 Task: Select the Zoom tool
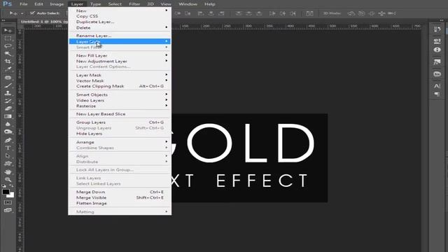(8, 179)
